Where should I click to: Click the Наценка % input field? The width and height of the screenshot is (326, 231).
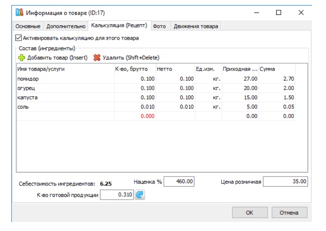[x=179, y=182]
